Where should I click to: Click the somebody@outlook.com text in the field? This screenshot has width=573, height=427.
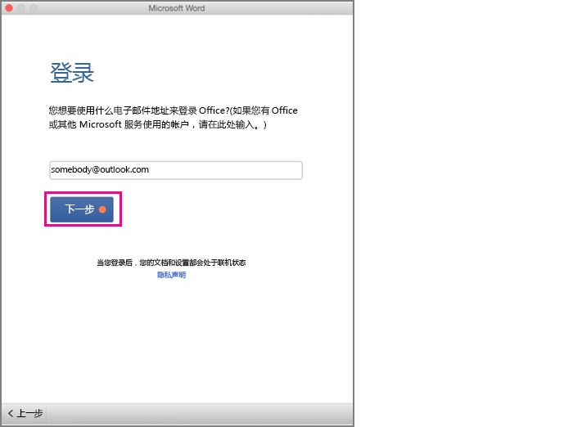pos(100,170)
